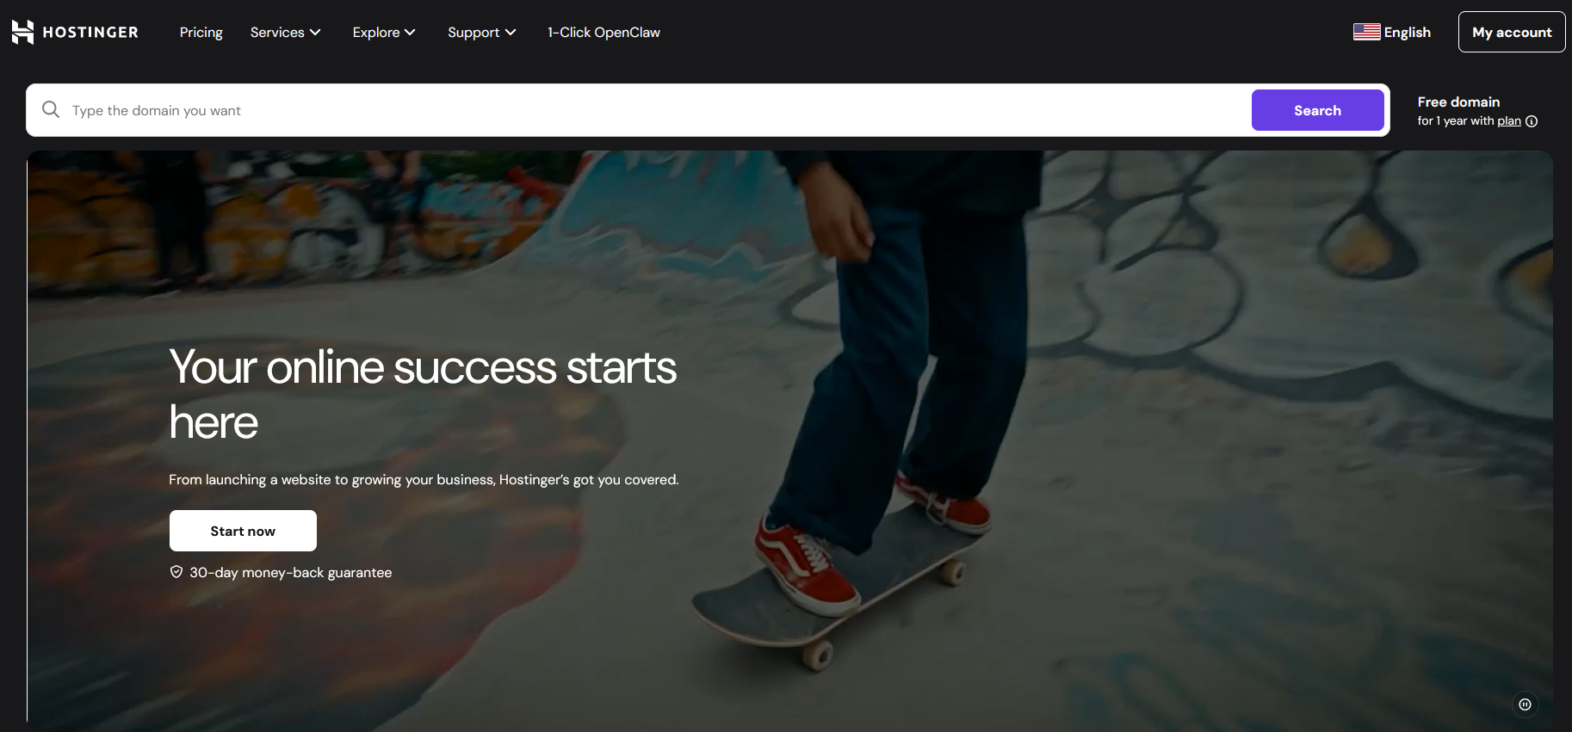Image resolution: width=1572 pixels, height=732 pixels.
Task: Open My account
Action: click(1512, 32)
